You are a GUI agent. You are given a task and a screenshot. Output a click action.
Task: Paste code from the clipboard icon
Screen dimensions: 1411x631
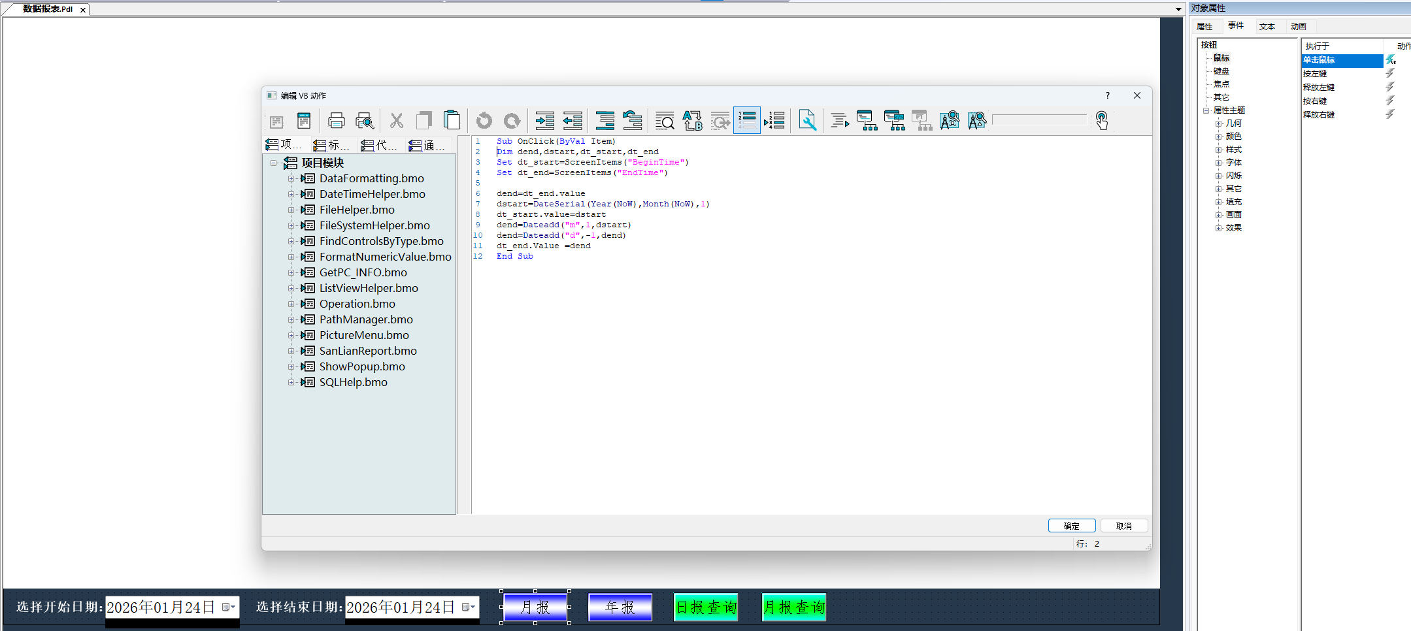(x=451, y=120)
